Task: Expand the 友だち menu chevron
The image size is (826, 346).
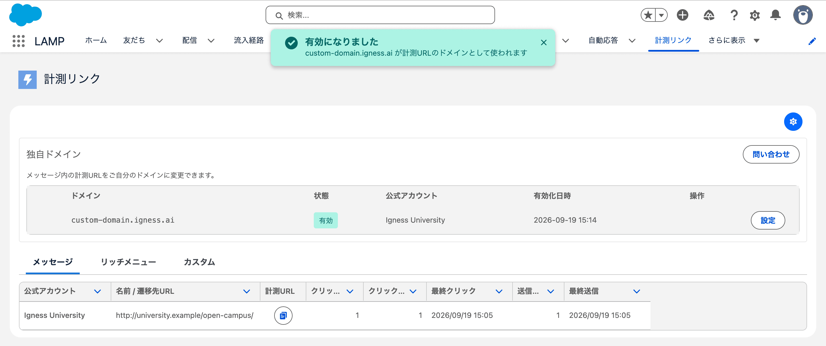Action: [x=159, y=41]
